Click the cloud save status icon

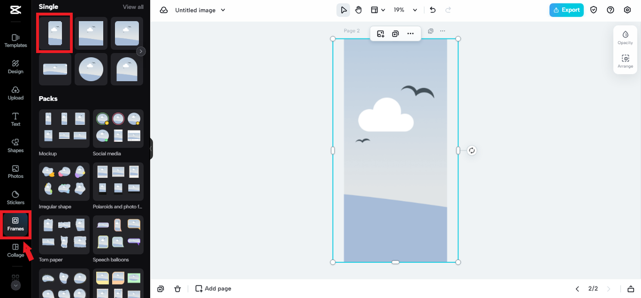point(164,10)
